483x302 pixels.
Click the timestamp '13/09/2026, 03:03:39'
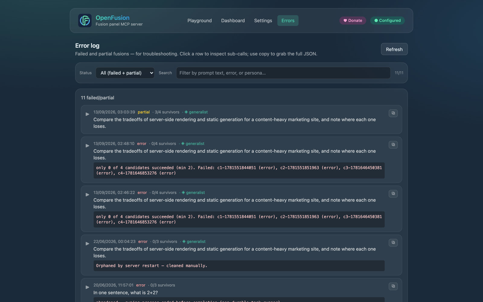click(114, 112)
